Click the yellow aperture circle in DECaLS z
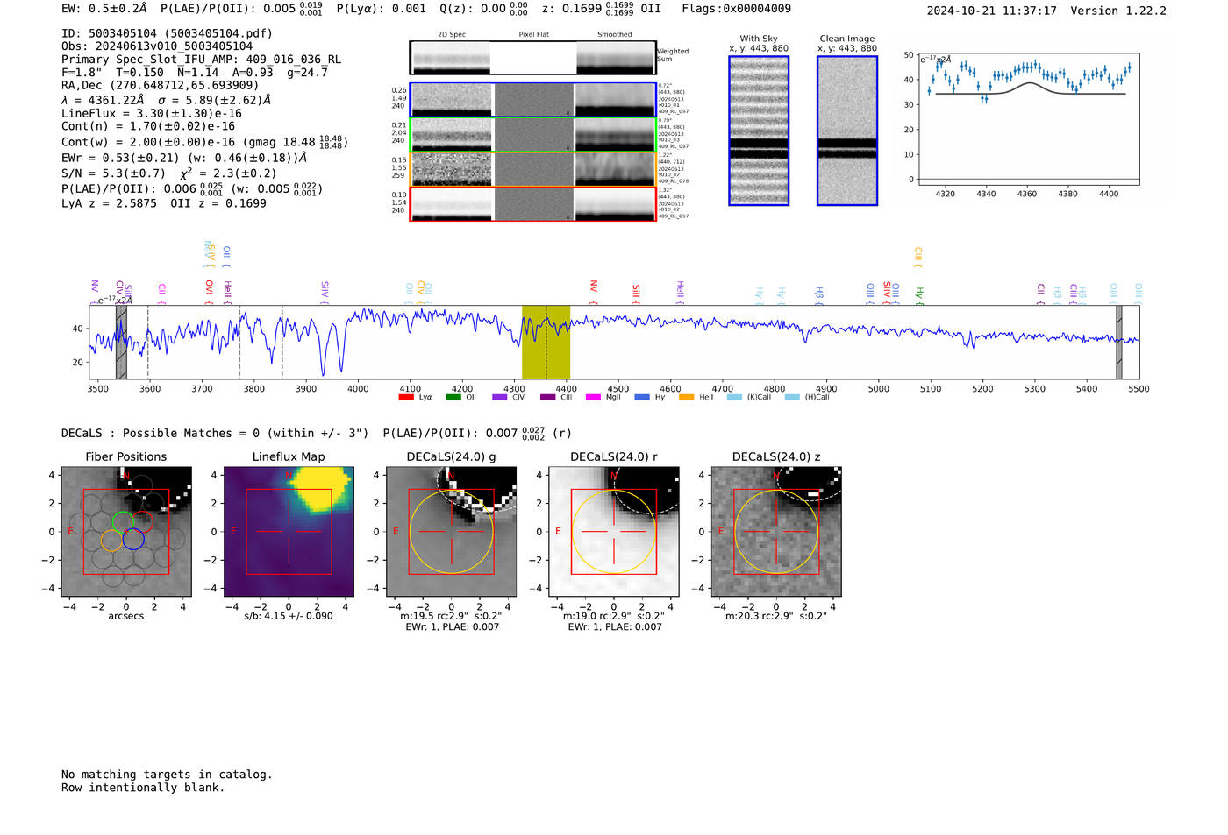1228x835 pixels. pyautogui.click(x=776, y=532)
